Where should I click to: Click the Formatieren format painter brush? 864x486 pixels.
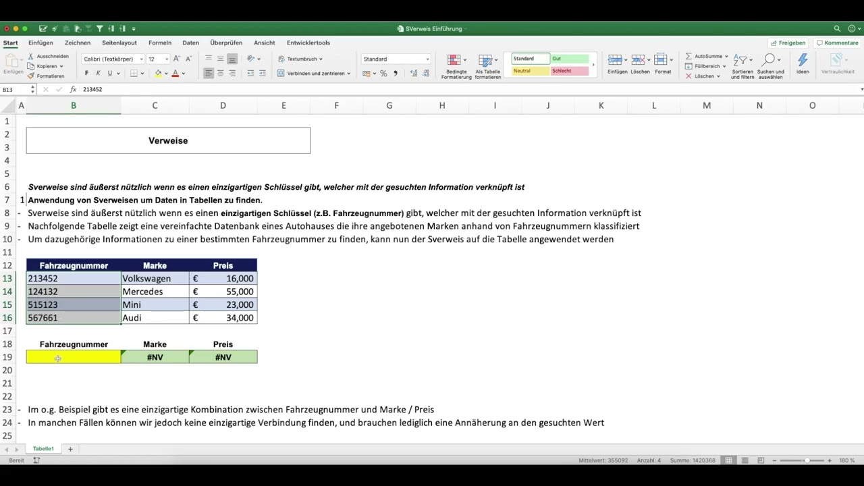tap(32, 76)
